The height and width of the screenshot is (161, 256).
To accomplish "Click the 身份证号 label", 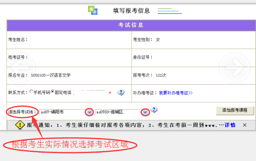I will (143, 57).
